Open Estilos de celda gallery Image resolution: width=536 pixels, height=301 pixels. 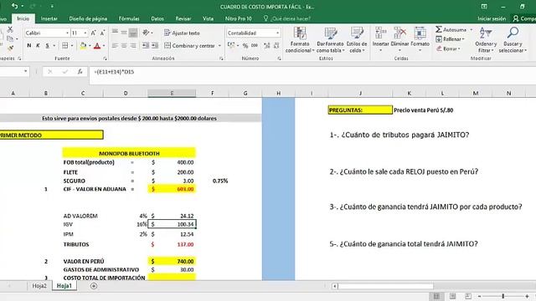click(357, 40)
